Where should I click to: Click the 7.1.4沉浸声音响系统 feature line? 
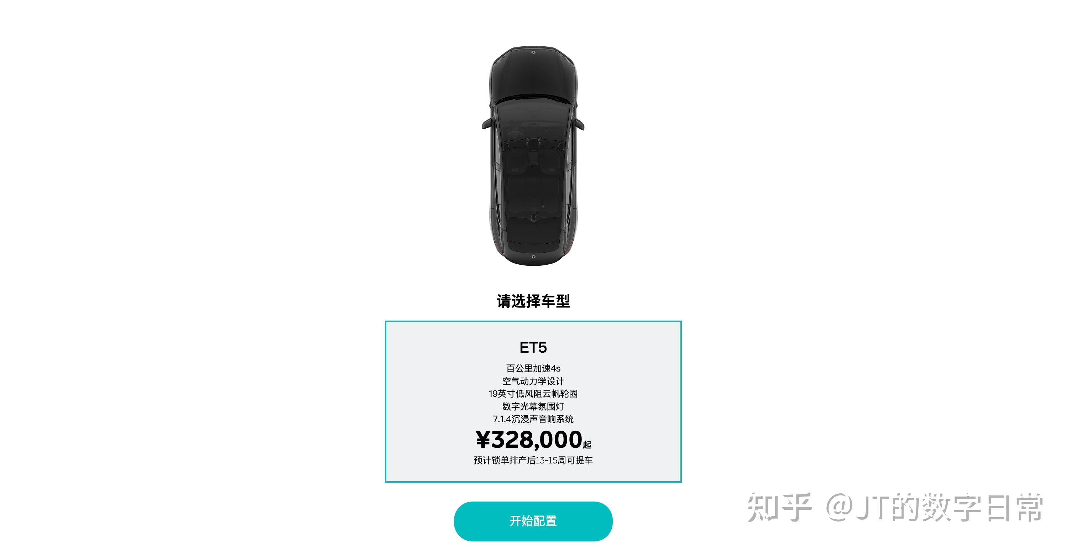(533, 419)
